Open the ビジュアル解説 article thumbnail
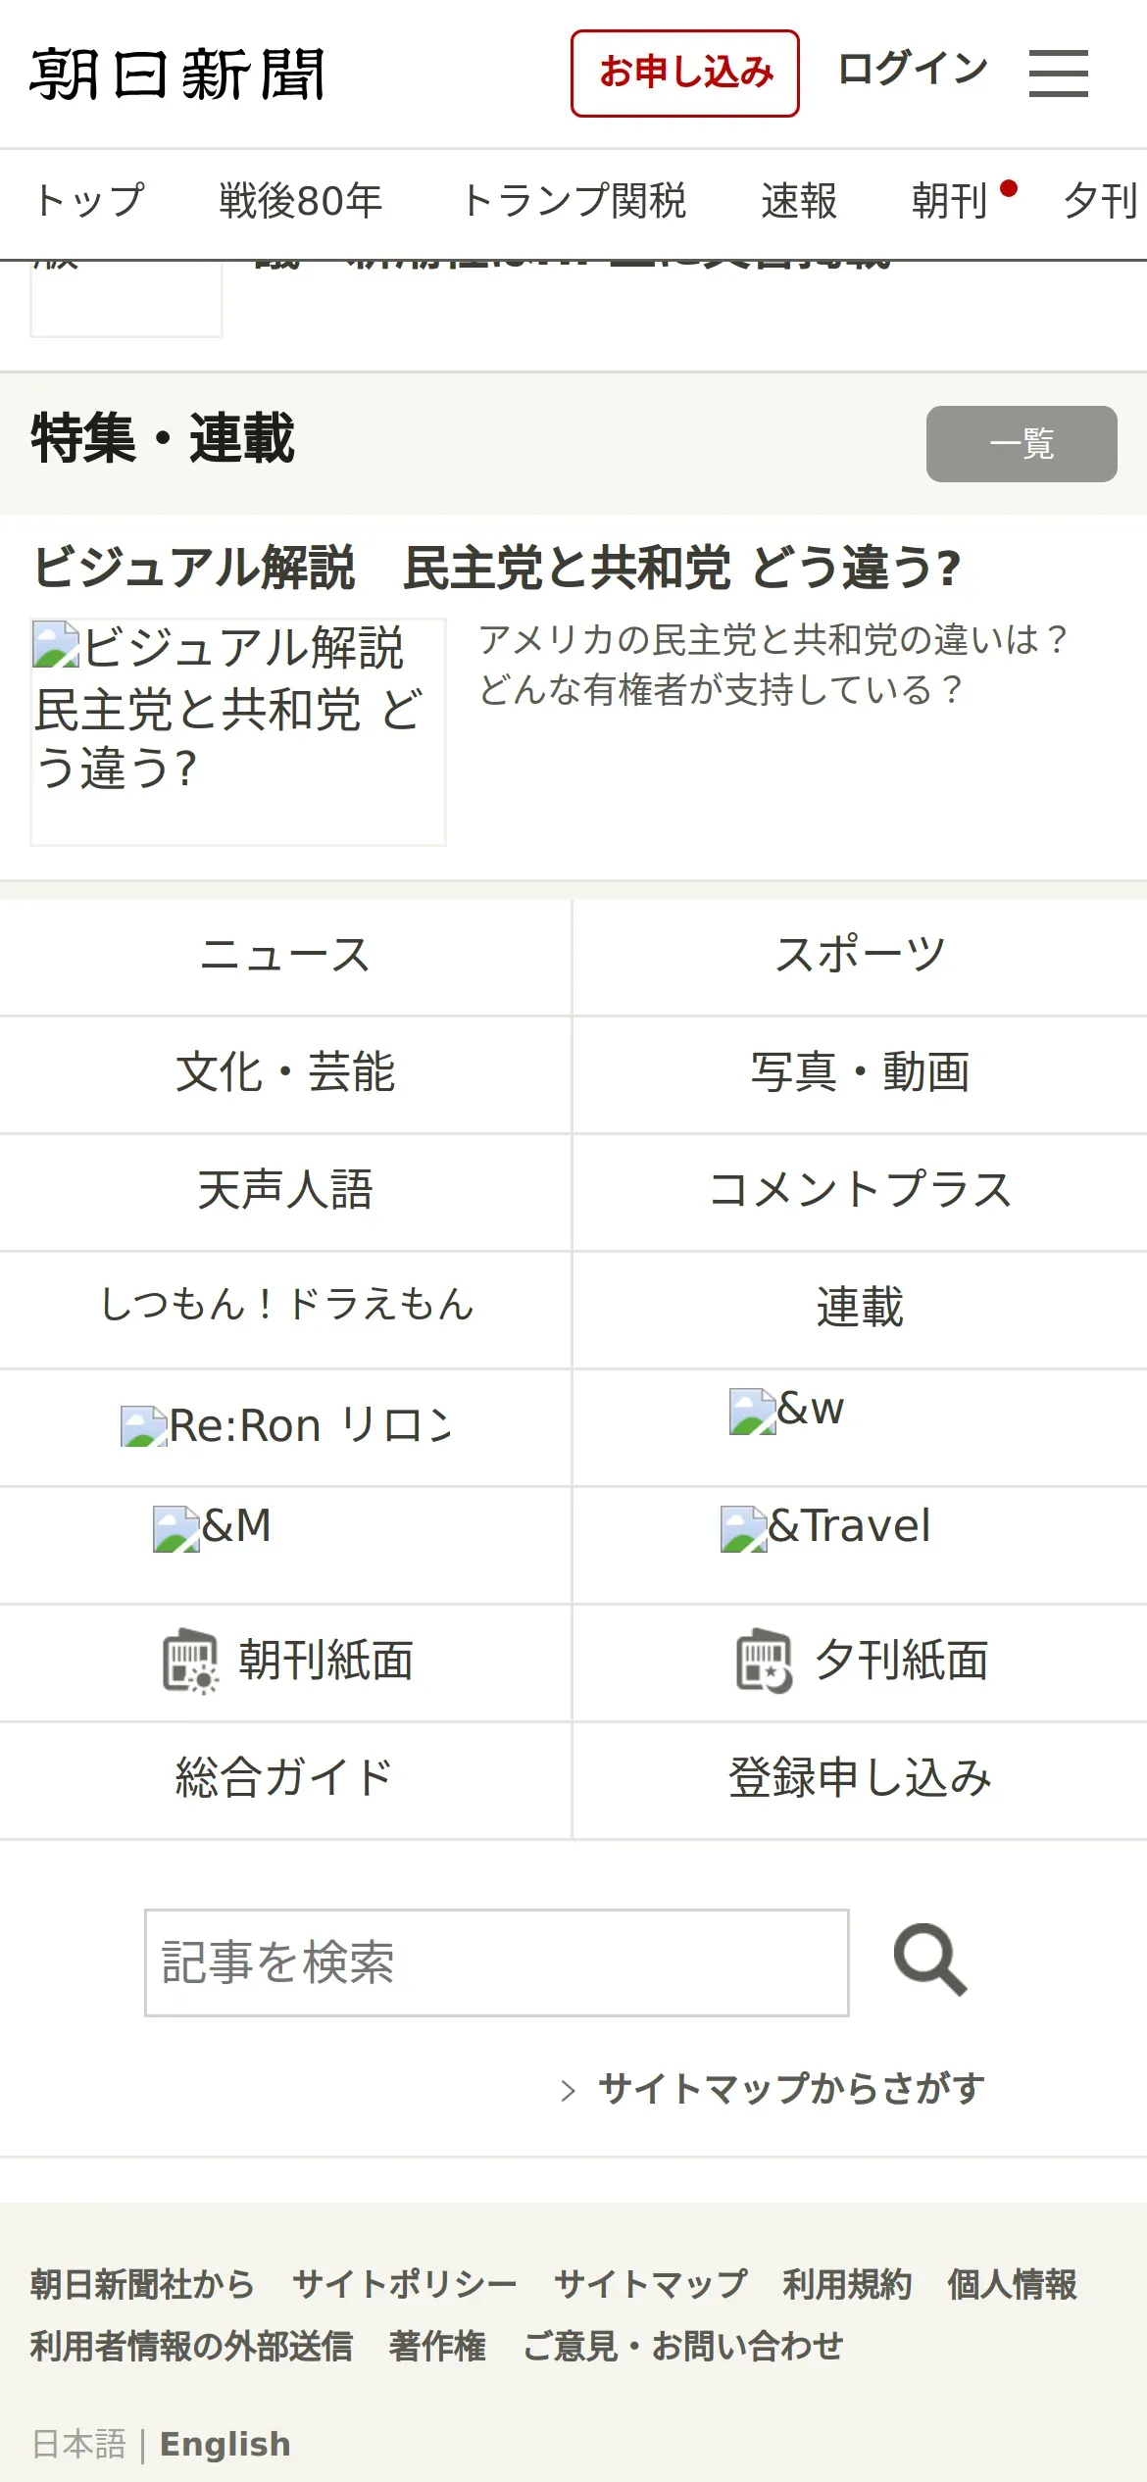The width and height of the screenshot is (1147, 2482). tap(238, 731)
